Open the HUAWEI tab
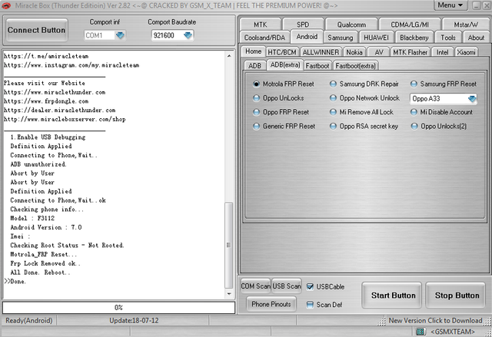 376,38
